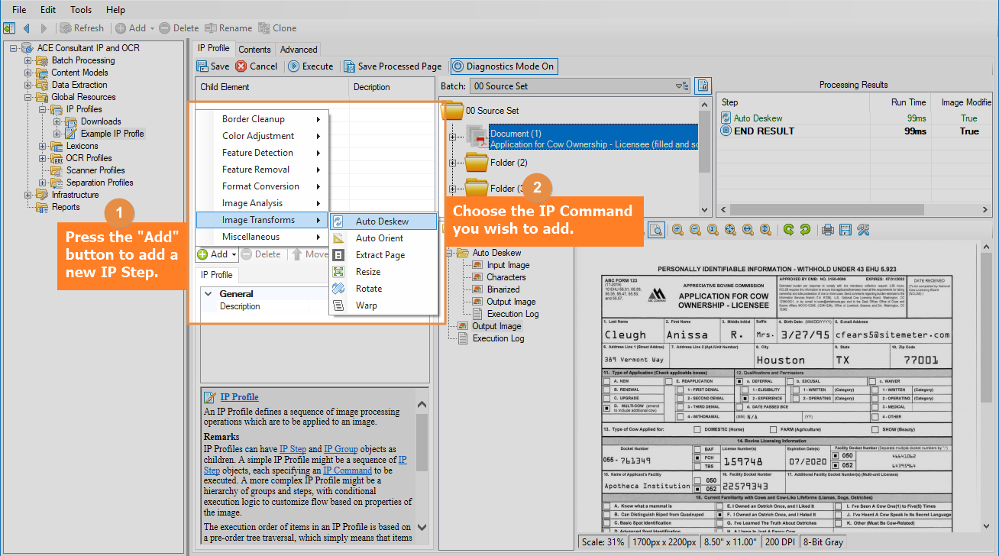The height and width of the screenshot is (556, 999).
Task: Click the Execute button
Action: point(310,66)
